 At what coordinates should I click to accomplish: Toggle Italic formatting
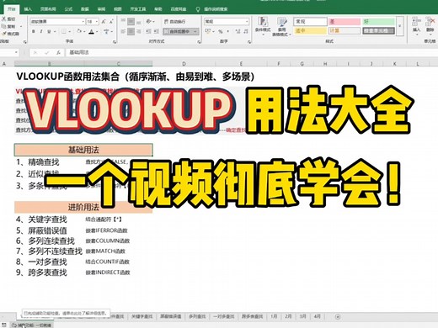coord(41,31)
